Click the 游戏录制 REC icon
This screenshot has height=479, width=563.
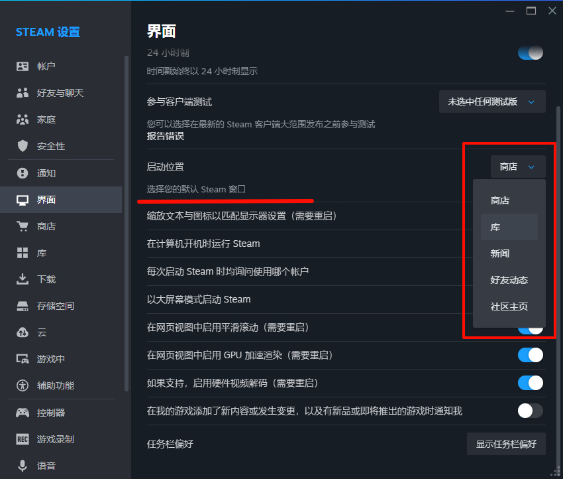point(23,439)
